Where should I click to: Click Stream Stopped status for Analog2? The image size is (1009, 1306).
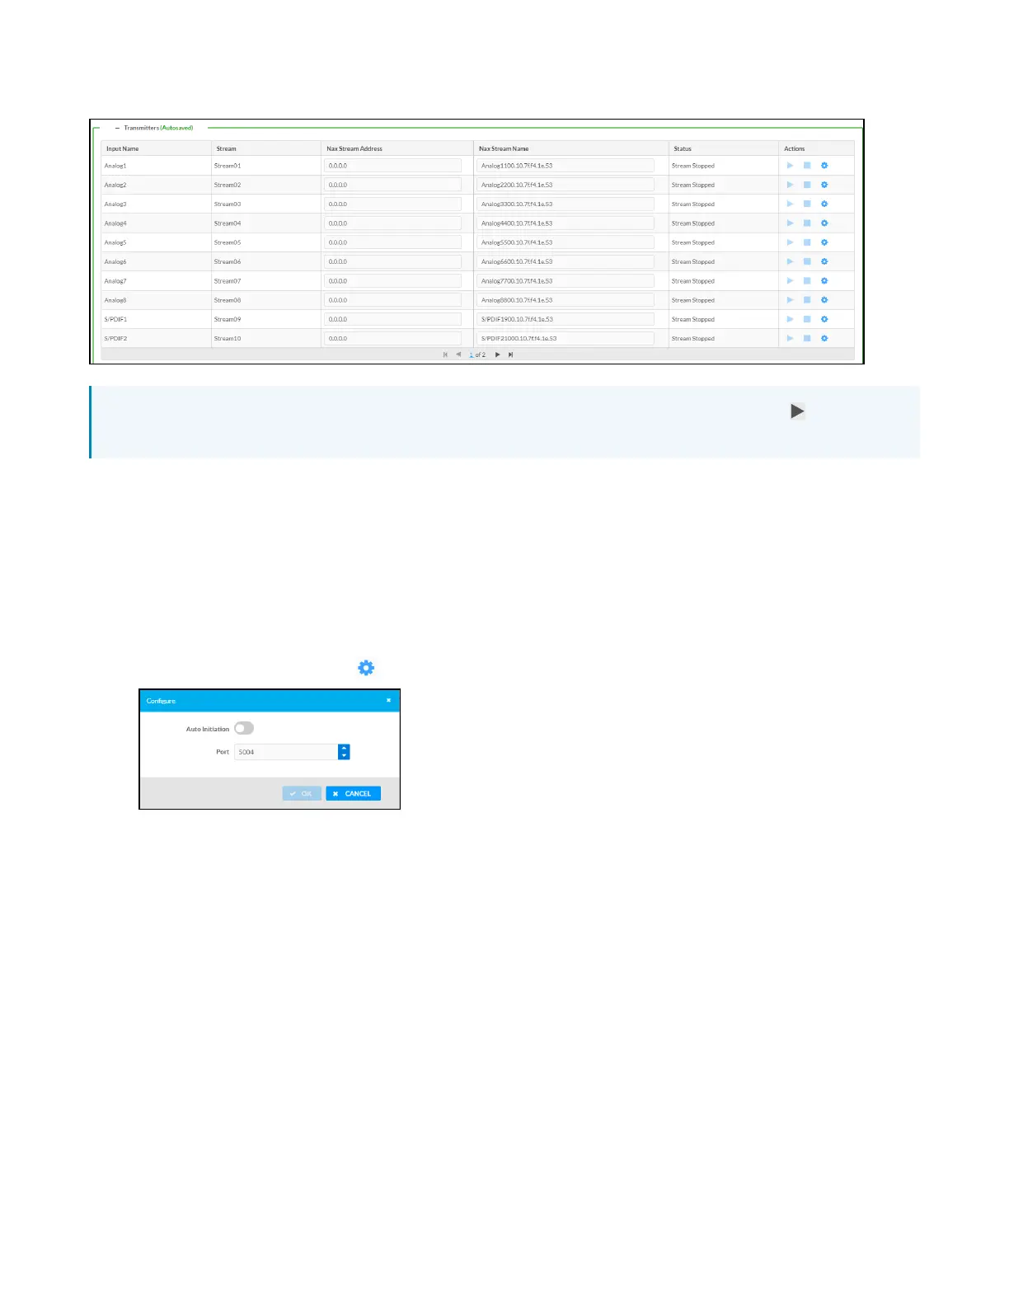tap(693, 185)
